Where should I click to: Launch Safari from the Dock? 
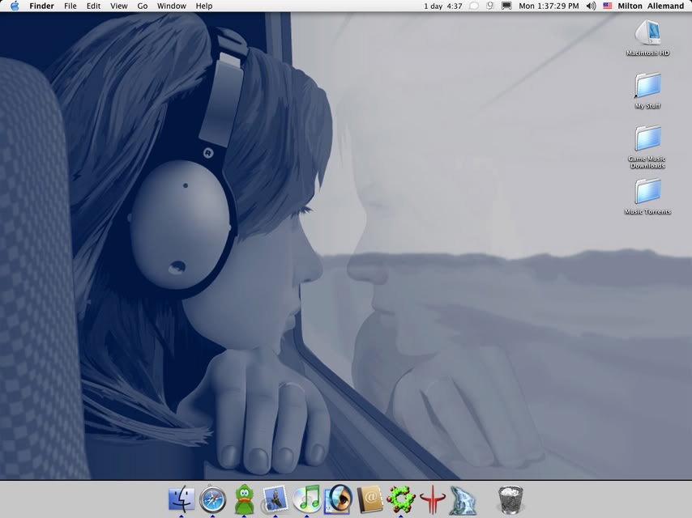213,499
